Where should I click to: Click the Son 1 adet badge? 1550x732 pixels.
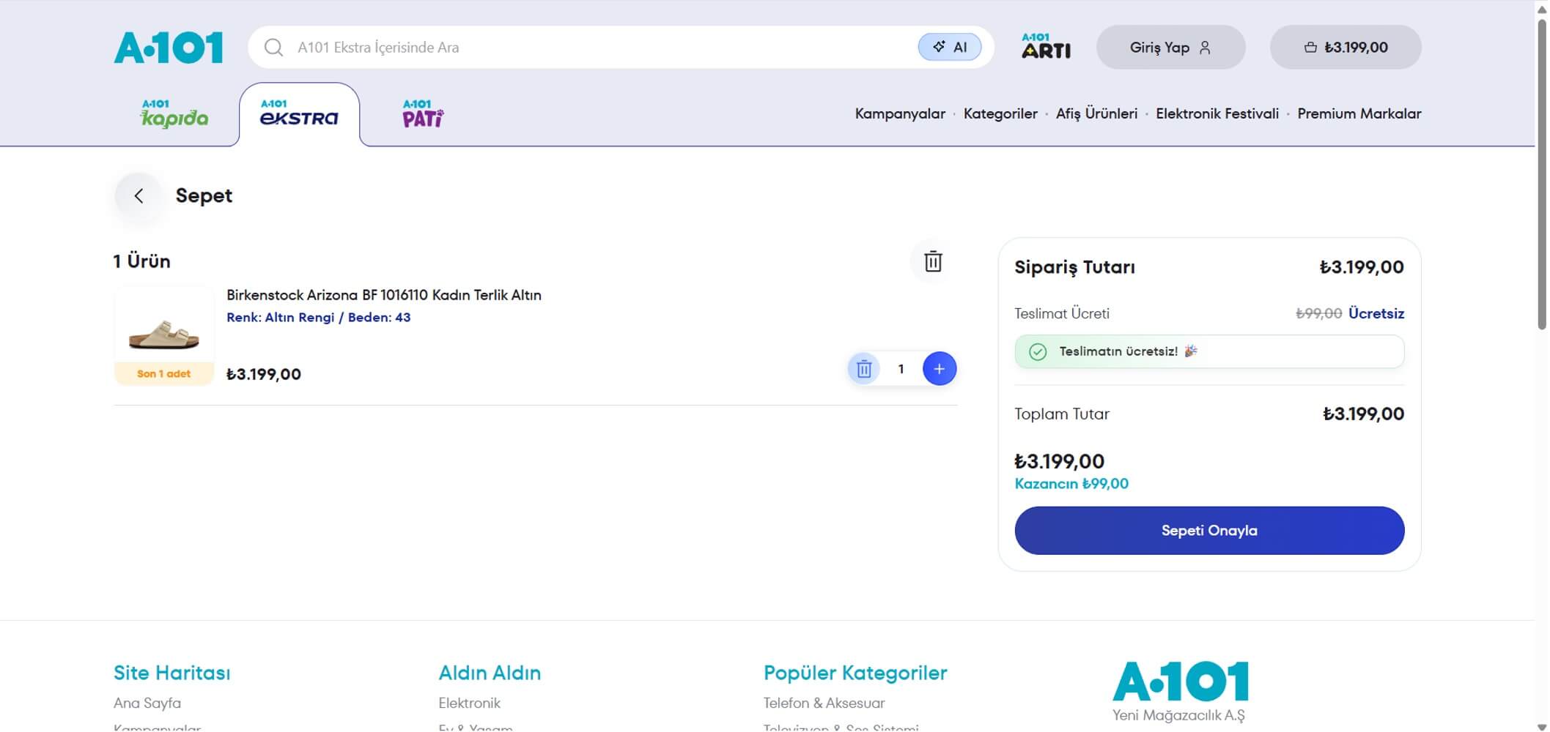(x=163, y=373)
